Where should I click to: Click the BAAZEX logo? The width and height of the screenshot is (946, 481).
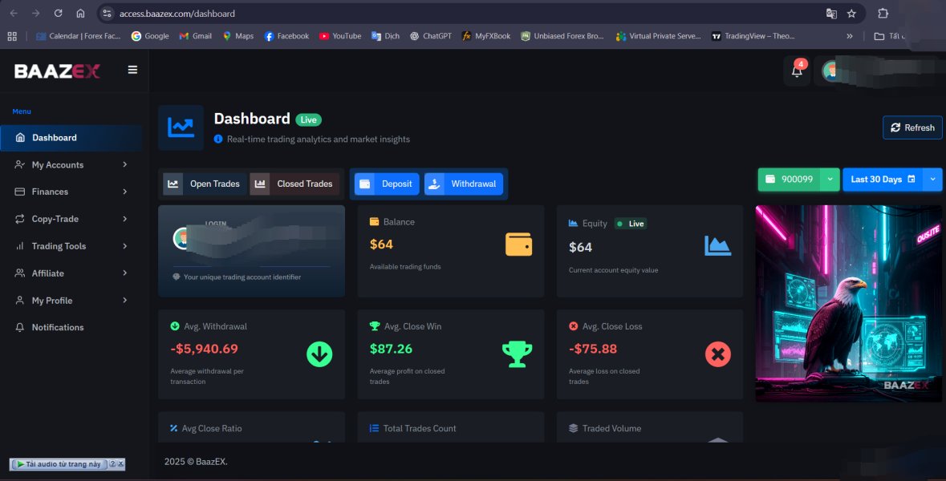point(57,71)
